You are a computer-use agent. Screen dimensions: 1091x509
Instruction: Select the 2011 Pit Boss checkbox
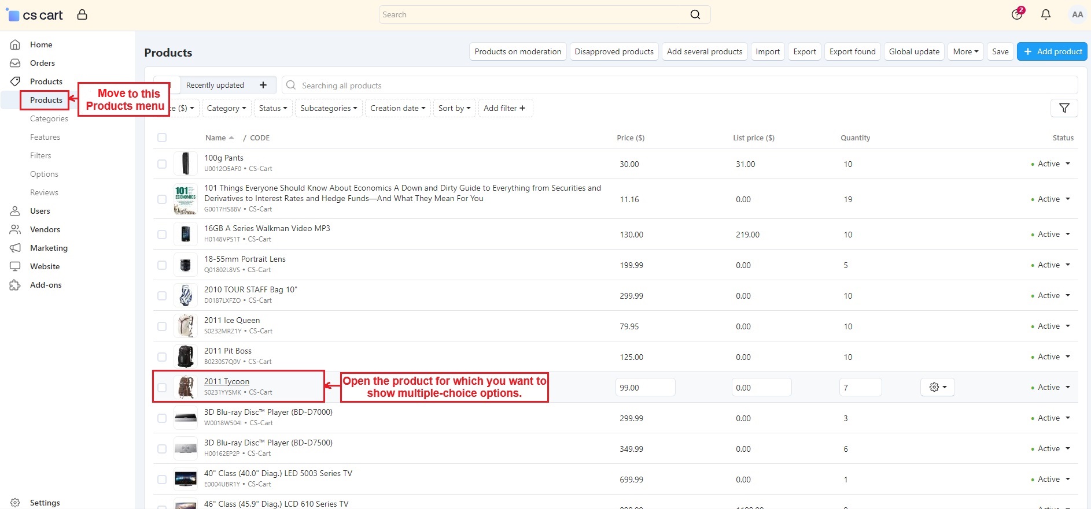(162, 357)
